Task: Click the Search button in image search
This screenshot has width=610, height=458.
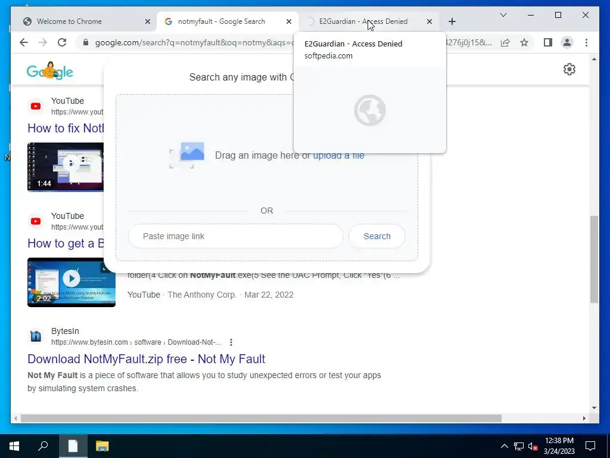Action: pyautogui.click(x=377, y=236)
